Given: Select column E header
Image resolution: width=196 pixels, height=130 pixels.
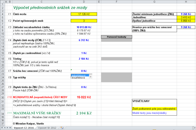Looking at the screenshot, I should point(99,2).
